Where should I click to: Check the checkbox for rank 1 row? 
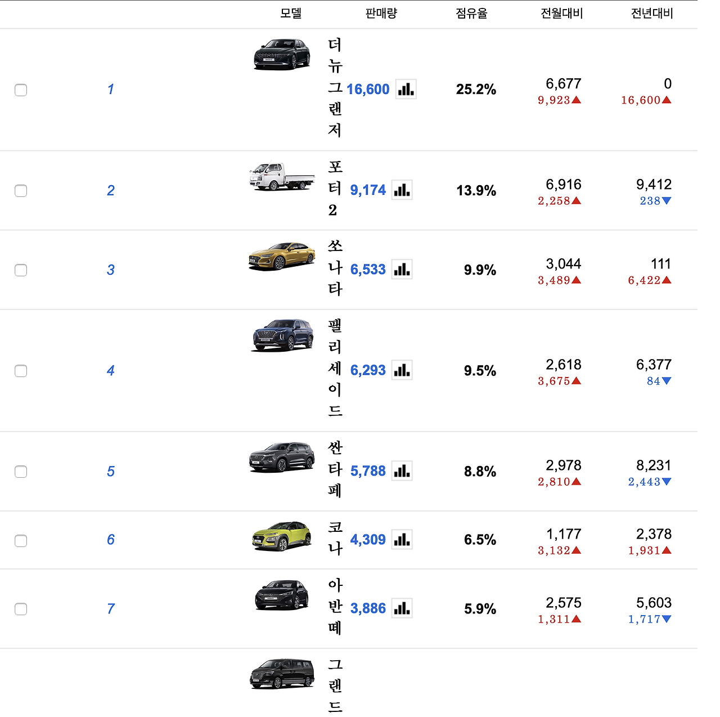click(x=21, y=90)
